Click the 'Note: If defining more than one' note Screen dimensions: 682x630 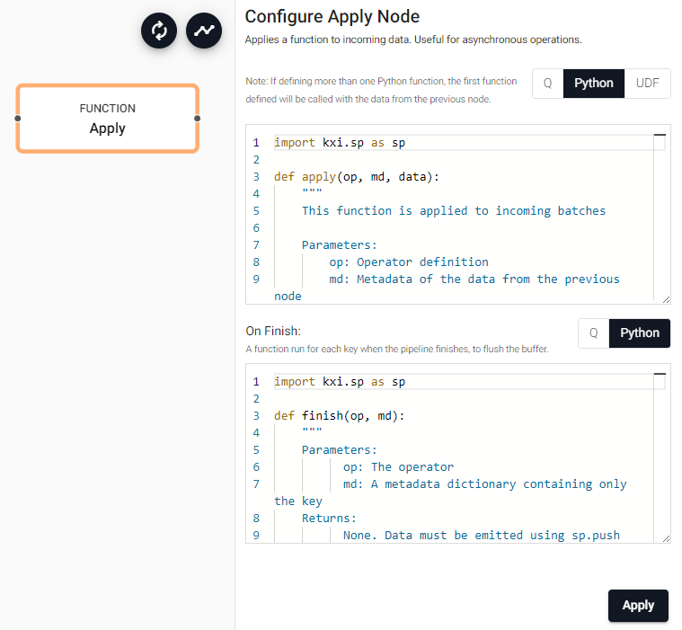(x=382, y=90)
